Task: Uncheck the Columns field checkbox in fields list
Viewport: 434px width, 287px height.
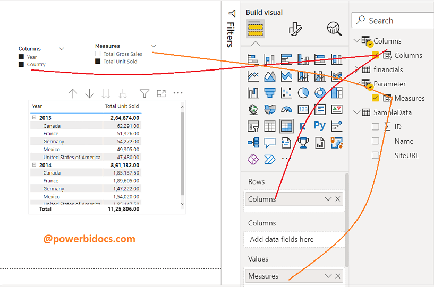Action: click(376, 55)
